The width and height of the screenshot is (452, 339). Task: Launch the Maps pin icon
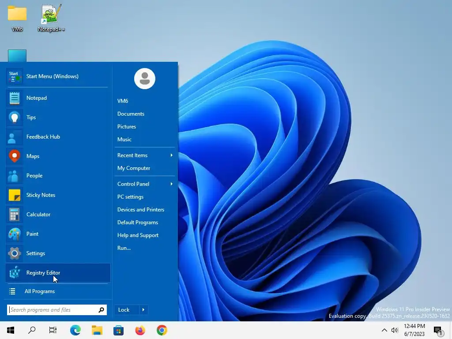pos(15,156)
